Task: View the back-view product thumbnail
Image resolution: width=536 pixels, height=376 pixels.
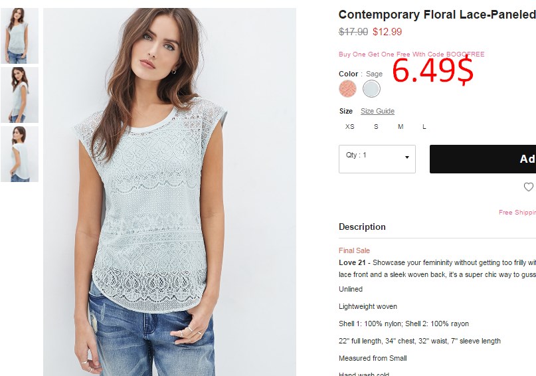Action: (x=19, y=154)
